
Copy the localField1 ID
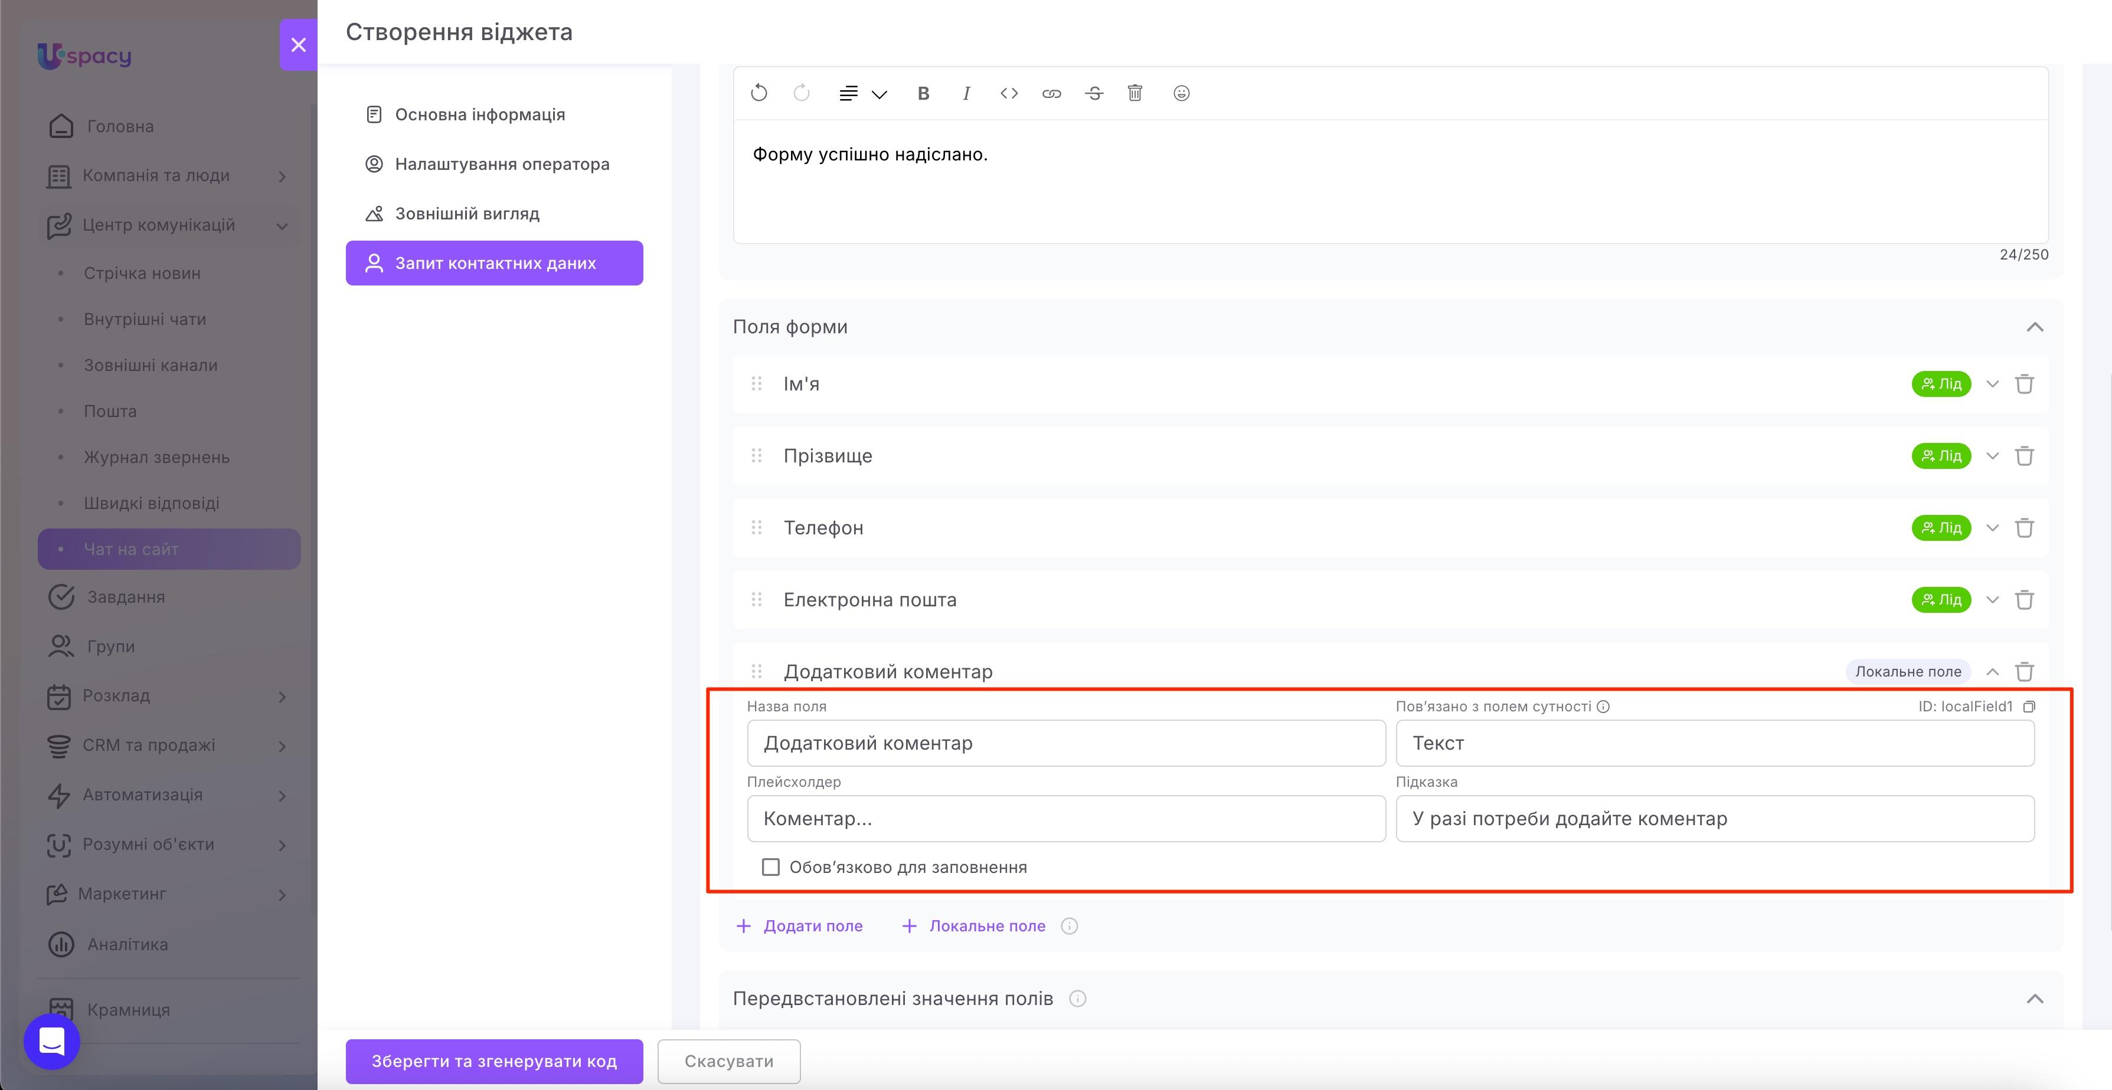2029,707
